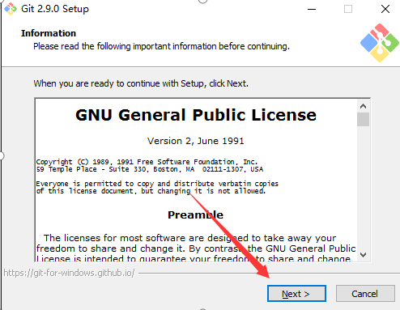This screenshot has height=310, width=400.
Task: Click 'Everyone is permitted to copy' line
Action: point(157,184)
